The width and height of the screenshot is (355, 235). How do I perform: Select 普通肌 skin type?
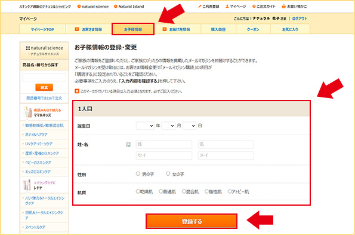point(160,192)
